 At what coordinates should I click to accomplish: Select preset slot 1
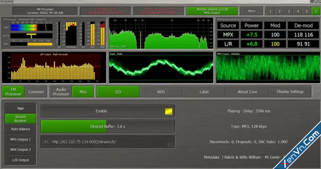coord(270,11)
